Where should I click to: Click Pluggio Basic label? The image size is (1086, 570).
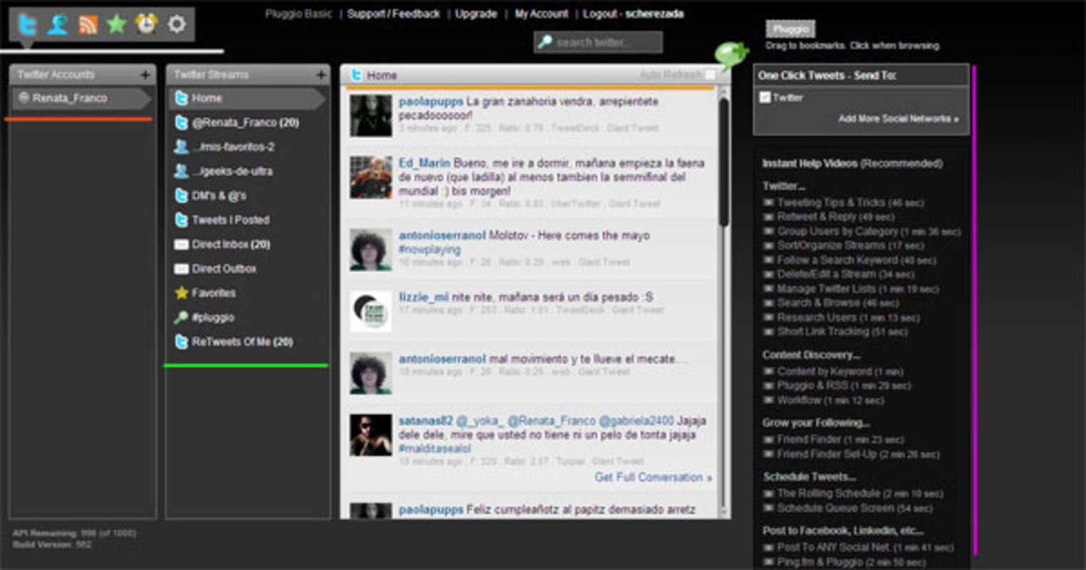coord(299,14)
